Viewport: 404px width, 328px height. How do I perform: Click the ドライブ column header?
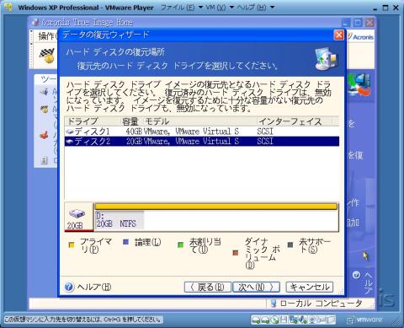click(x=93, y=121)
